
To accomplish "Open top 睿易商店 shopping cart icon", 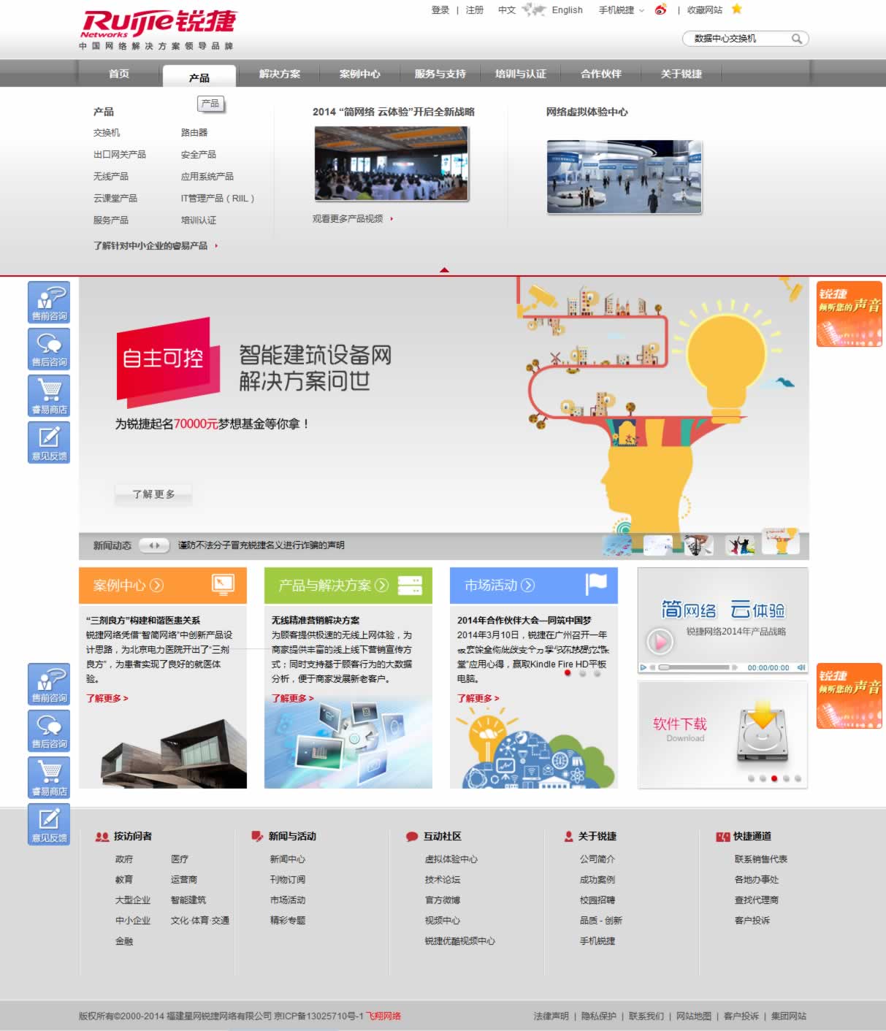I will pos(49,395).
